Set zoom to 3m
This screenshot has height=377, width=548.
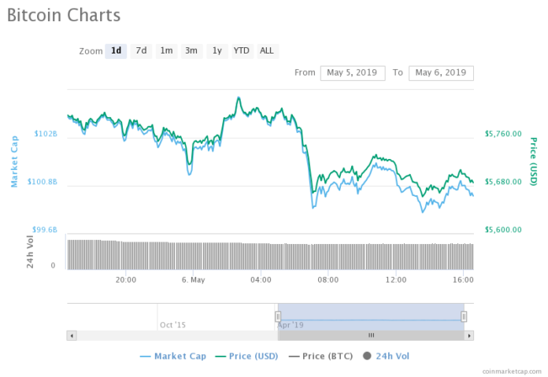191,51
